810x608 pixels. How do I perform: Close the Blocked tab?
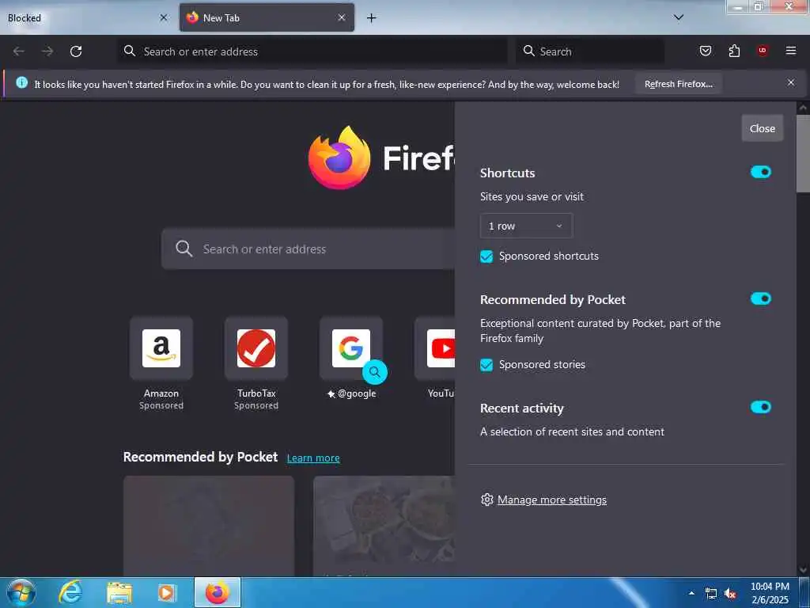(x=164, y=17)
